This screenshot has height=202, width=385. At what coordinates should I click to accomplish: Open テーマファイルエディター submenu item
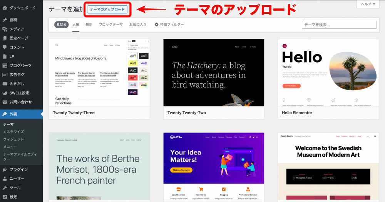[x=20, y=157]
